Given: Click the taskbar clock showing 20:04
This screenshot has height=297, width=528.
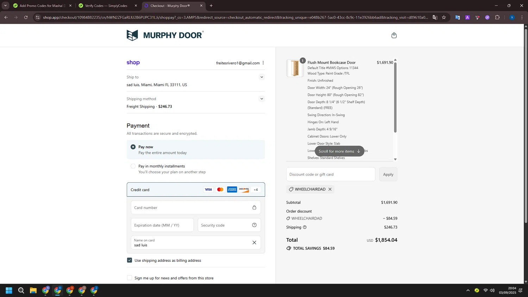Looking at the screenshot, I should tap(507, 290).
